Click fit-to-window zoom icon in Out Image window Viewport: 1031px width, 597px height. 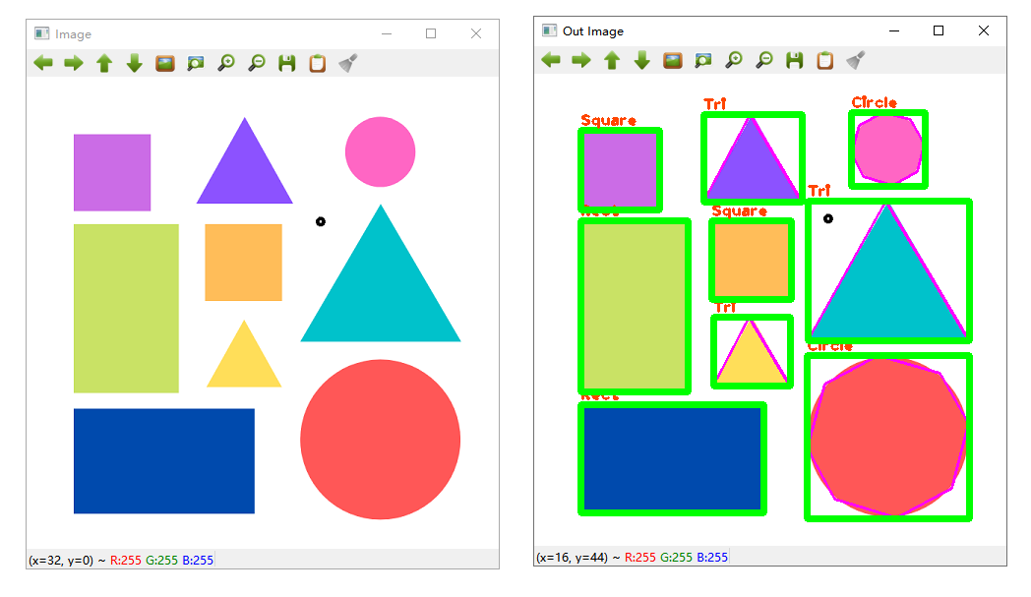[702, 61]
